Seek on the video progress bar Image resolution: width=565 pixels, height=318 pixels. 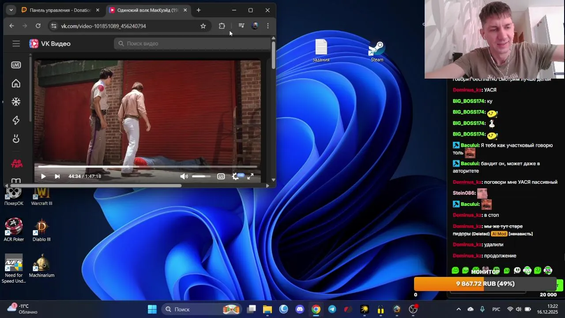148,167
